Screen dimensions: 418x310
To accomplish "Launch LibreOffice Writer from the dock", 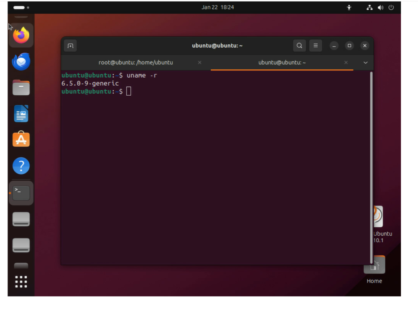I will pos(21,114).
